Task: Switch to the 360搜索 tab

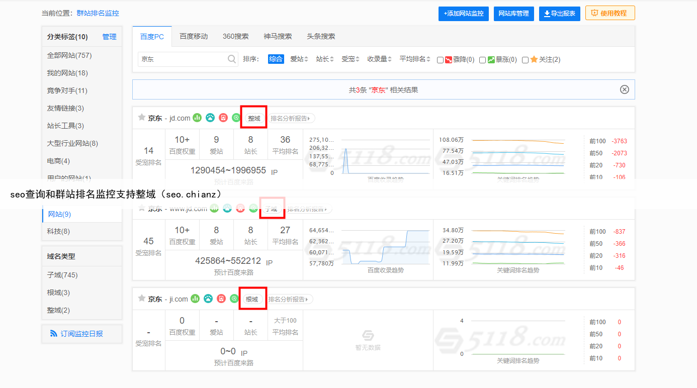Action: pyautogui.click(x=235, y=36)
